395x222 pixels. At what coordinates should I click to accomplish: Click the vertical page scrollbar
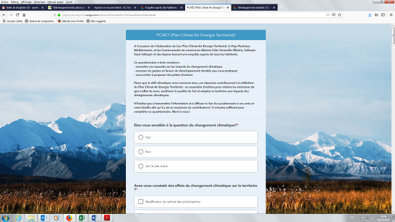point(393,118)
